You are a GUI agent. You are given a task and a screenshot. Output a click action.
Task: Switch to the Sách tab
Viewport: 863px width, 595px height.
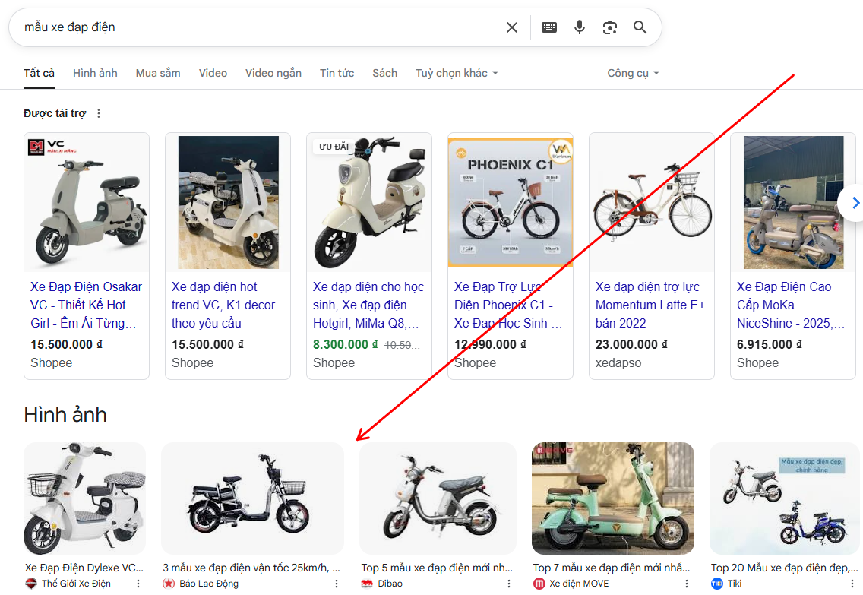[x=384, y=73]
